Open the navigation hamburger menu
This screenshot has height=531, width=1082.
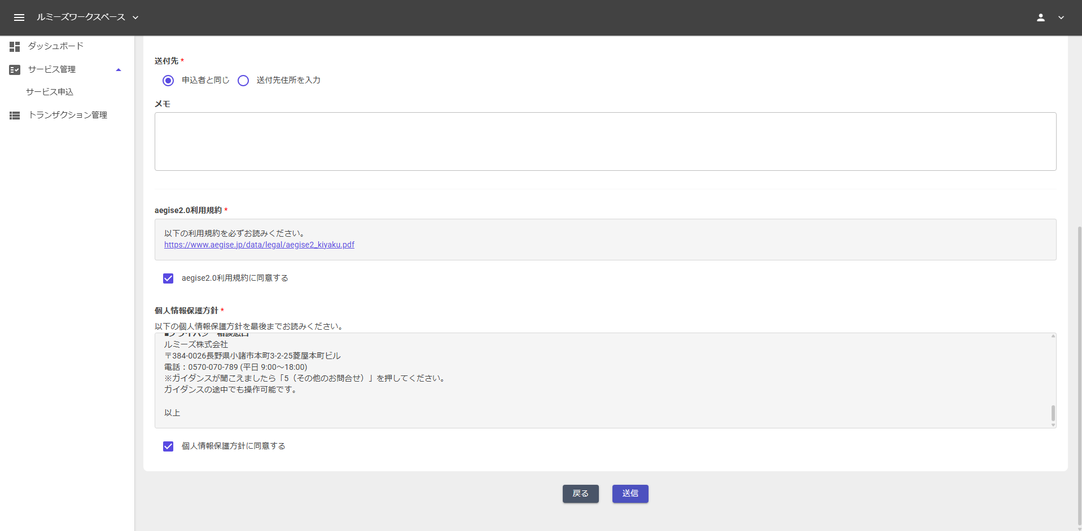(19, 17)
